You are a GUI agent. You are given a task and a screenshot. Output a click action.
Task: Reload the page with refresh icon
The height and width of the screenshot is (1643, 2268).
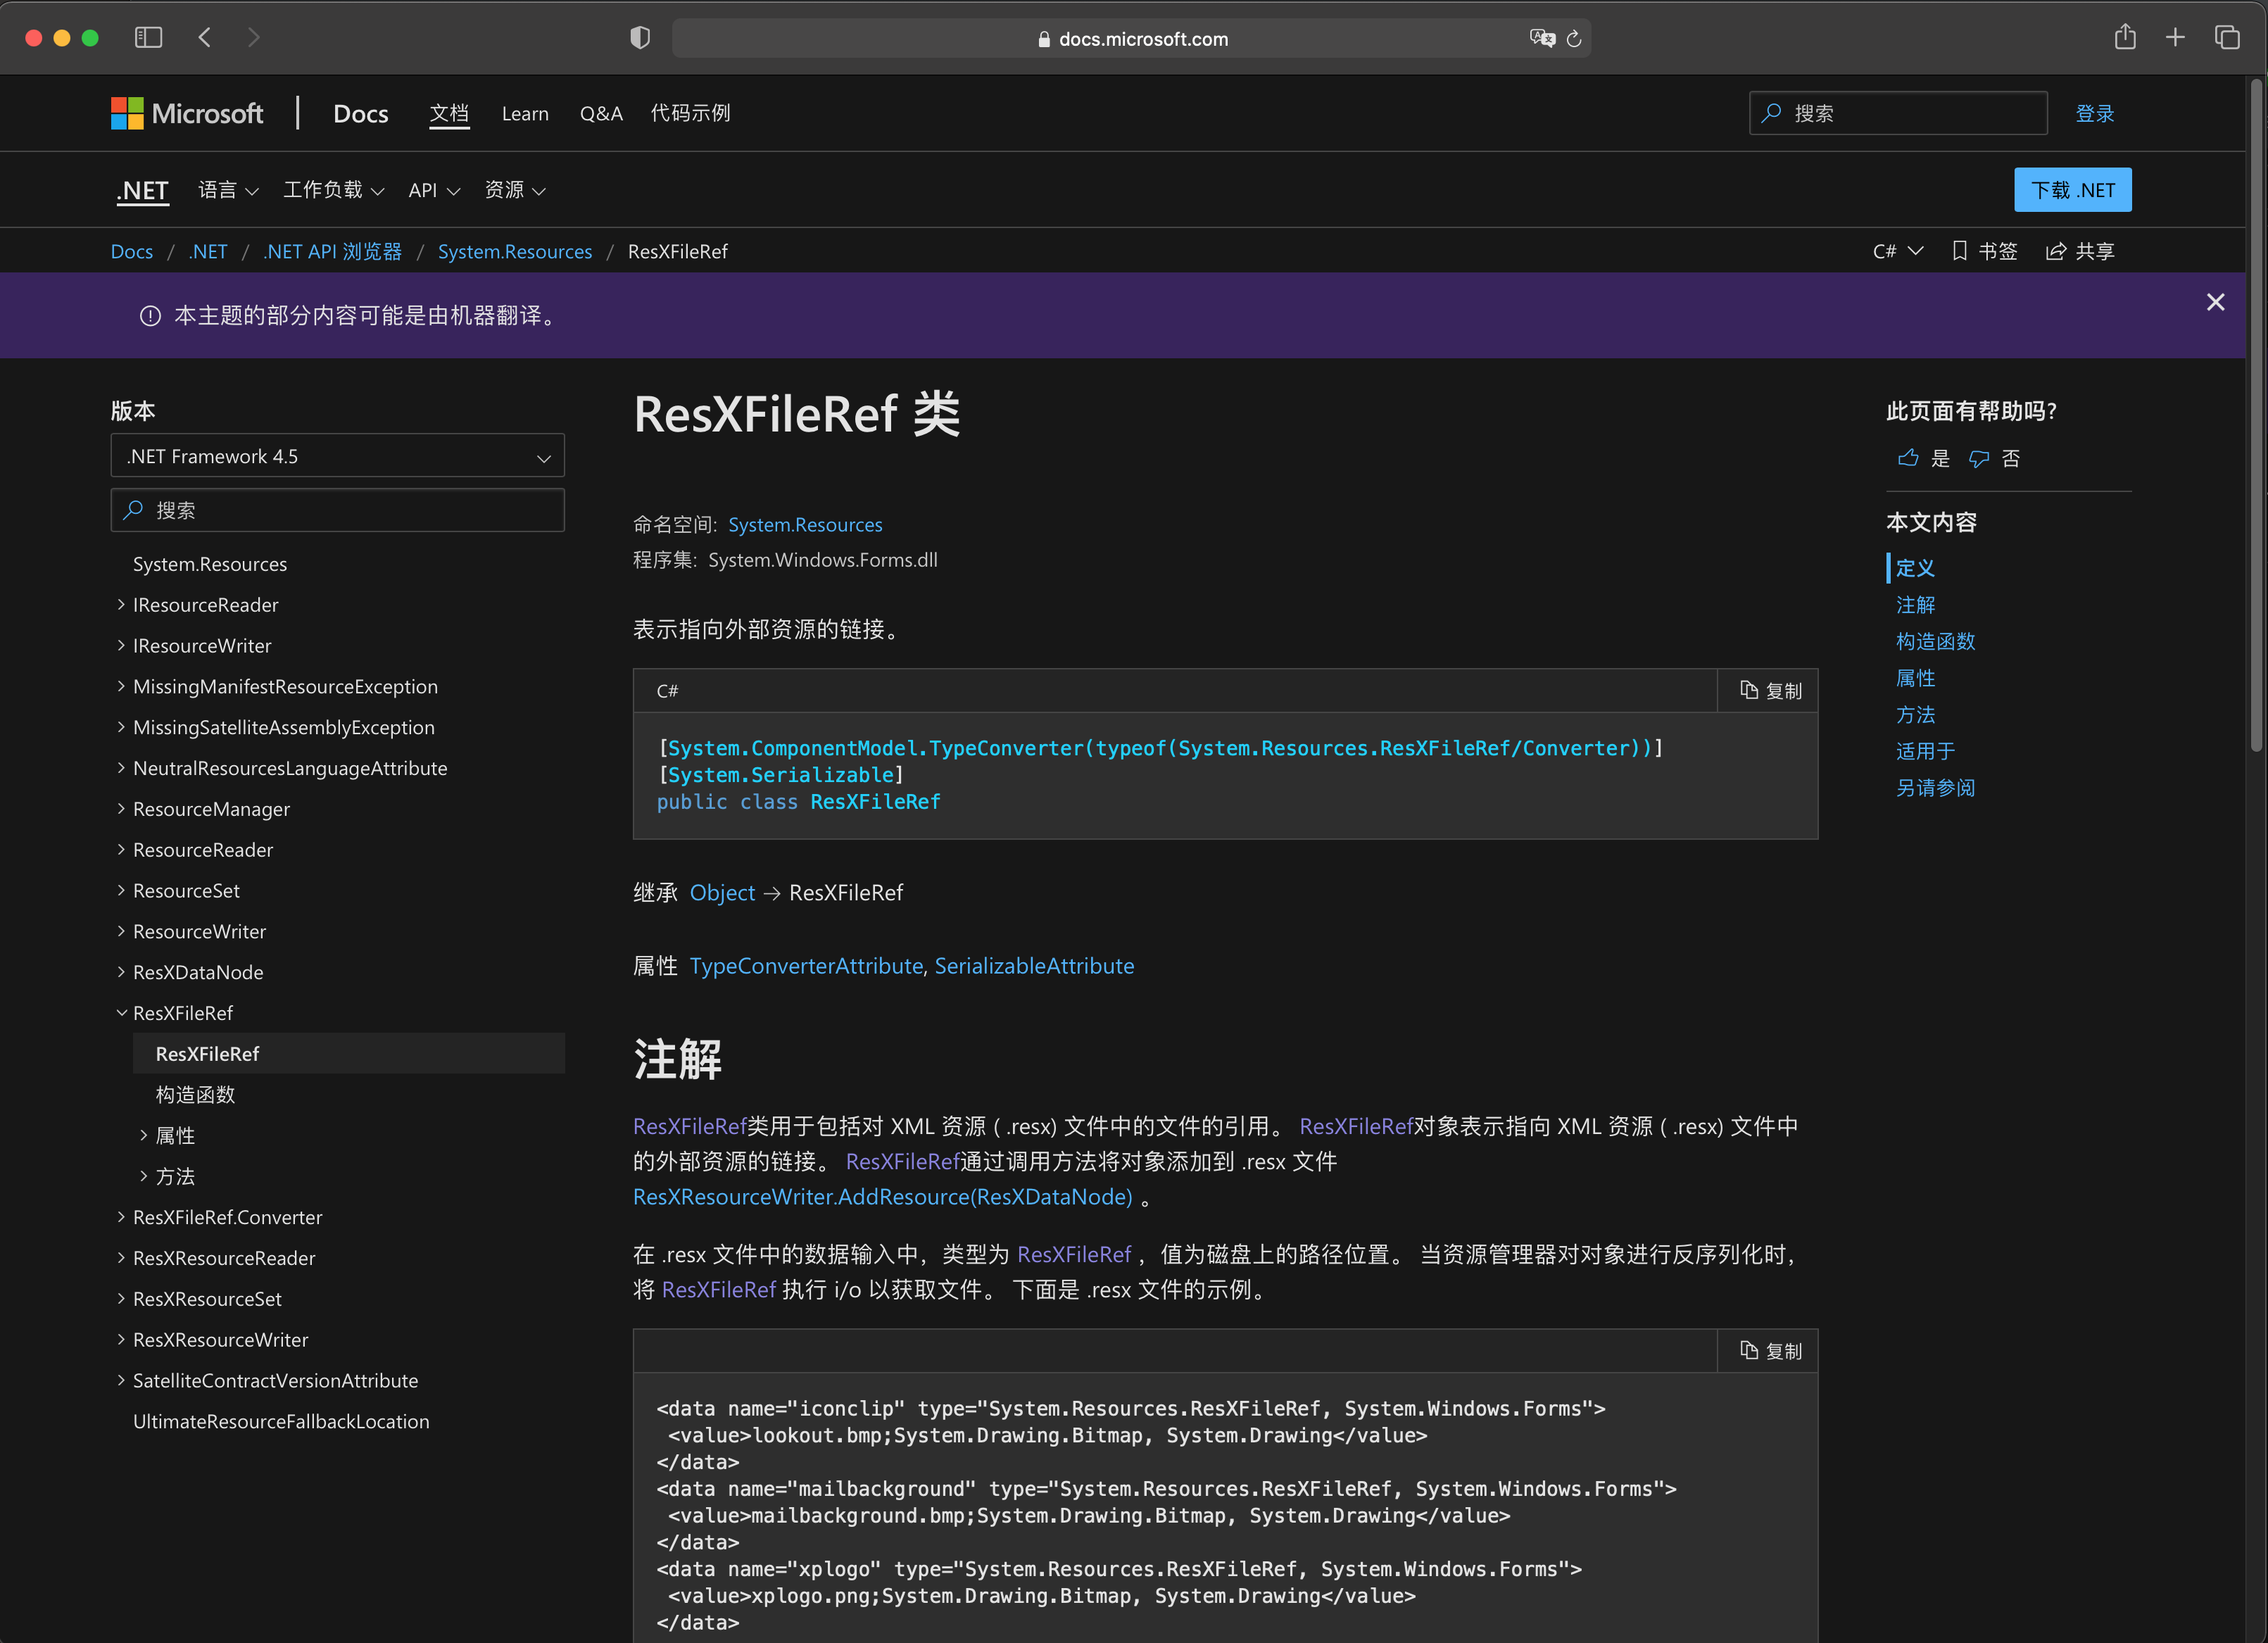pyautogui.click(x=1574, y=38)
